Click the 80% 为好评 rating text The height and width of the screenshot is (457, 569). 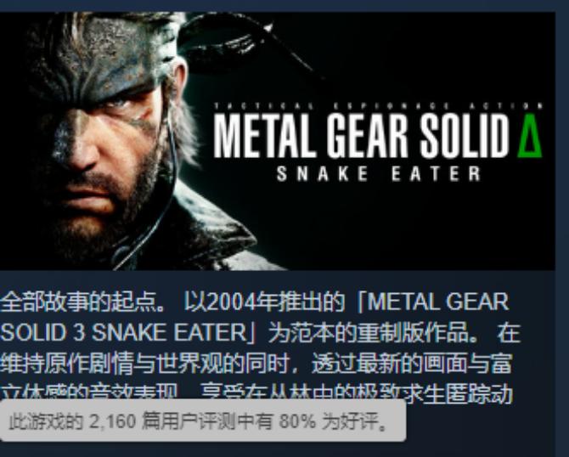pos(333,421)
